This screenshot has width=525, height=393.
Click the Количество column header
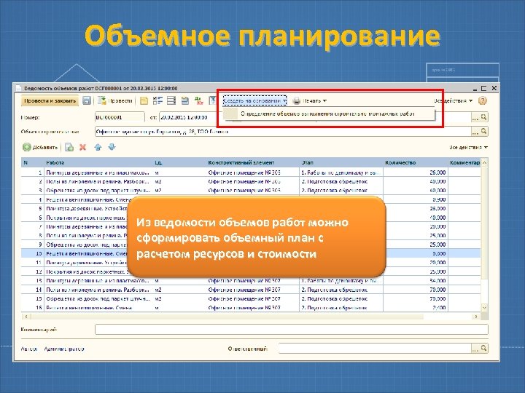coord(416,163)
